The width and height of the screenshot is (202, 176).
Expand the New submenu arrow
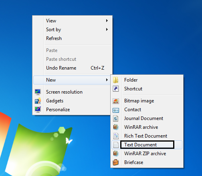(107, 80)
